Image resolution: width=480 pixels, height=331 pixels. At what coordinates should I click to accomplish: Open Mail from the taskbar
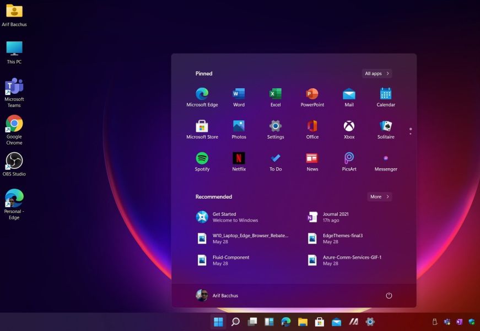336,322
